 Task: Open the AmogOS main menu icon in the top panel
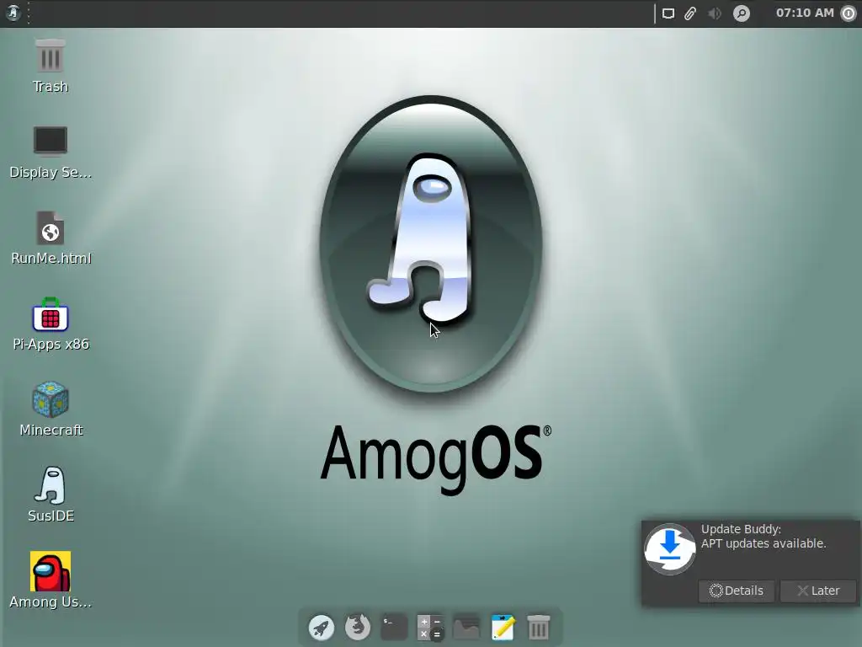tap(13, 13)
